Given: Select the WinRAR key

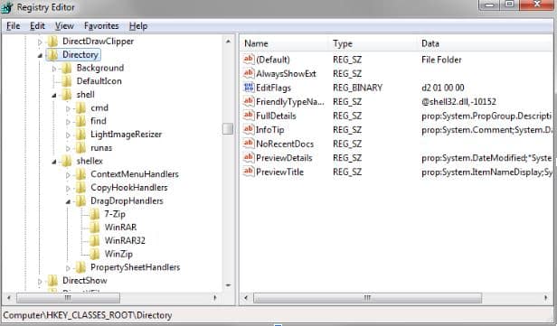Looking at the screenshot, I should (x=120, y=228).
